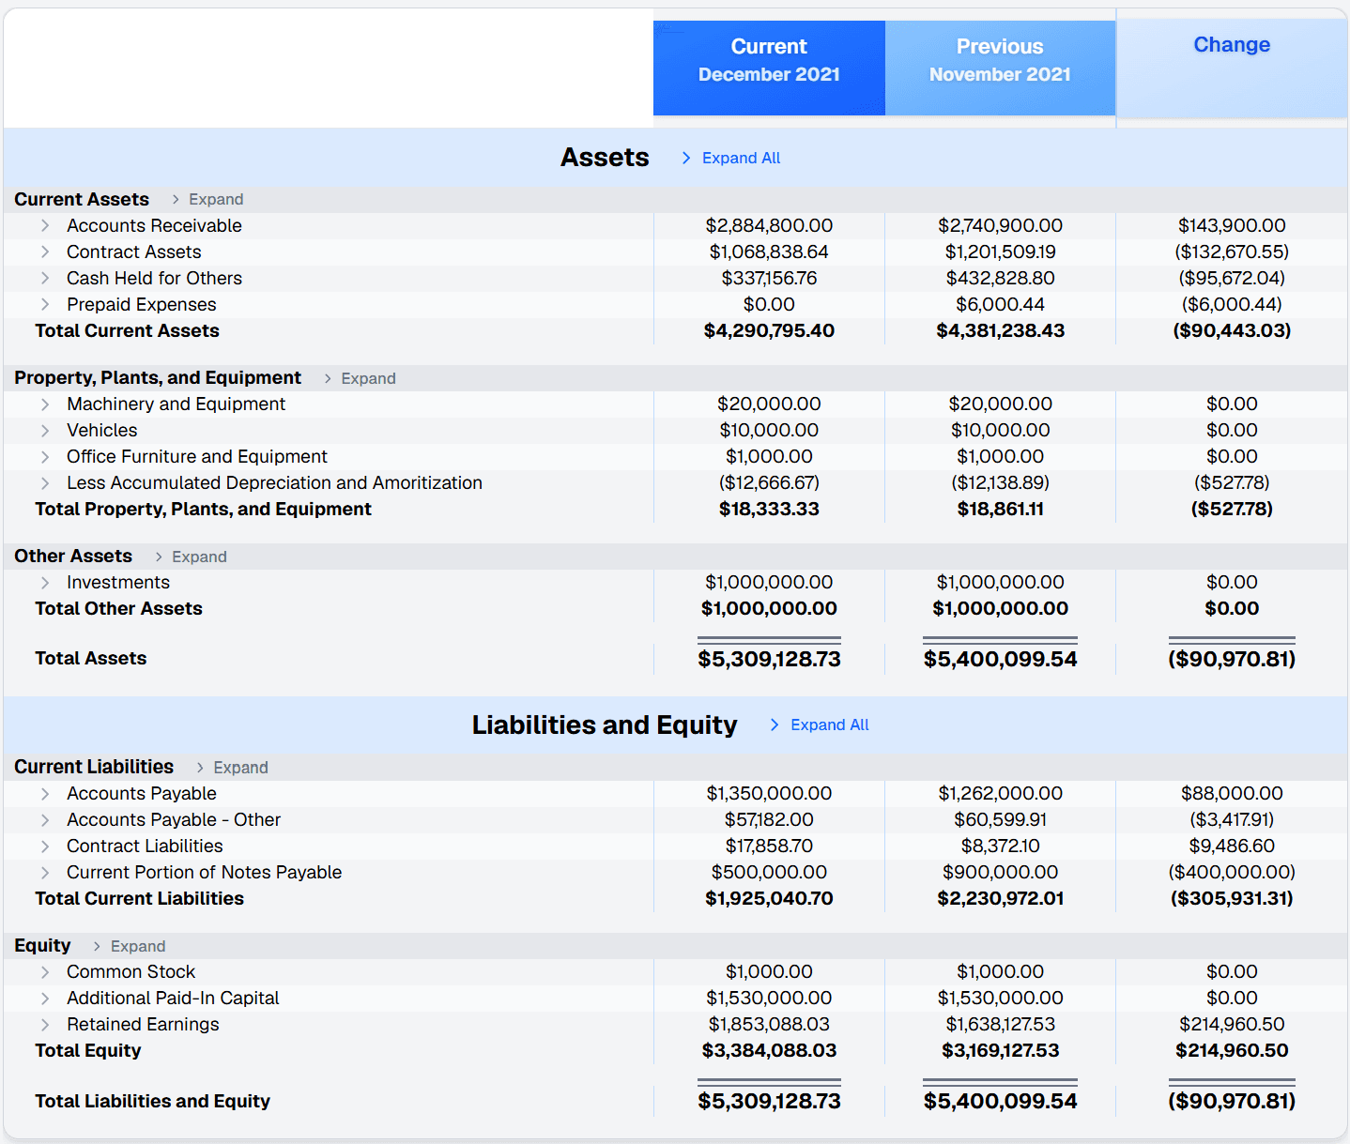Click the ($3,417.91) change value
1350x1144 pixels.
tap(1232, 819)
